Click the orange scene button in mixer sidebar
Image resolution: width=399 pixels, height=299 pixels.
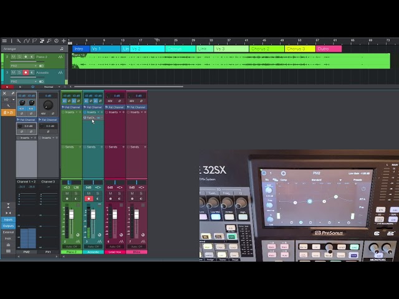tap(8, 112)
